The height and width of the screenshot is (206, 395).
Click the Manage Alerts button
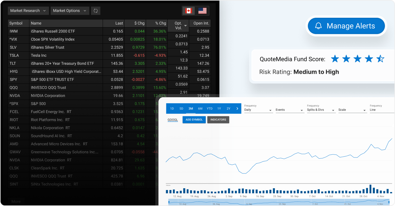click(346, 26)
